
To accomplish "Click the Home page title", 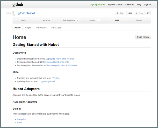I will [x=19, y=37].
